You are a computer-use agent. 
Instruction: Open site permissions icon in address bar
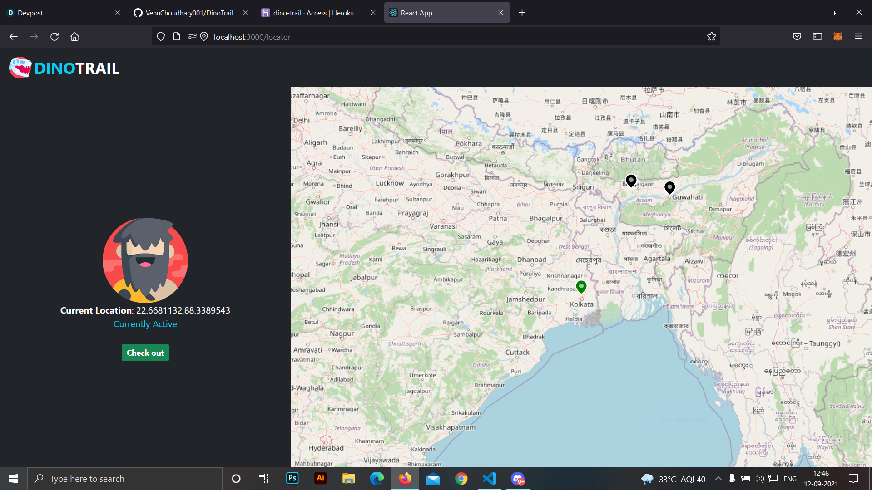click(193, 37)
